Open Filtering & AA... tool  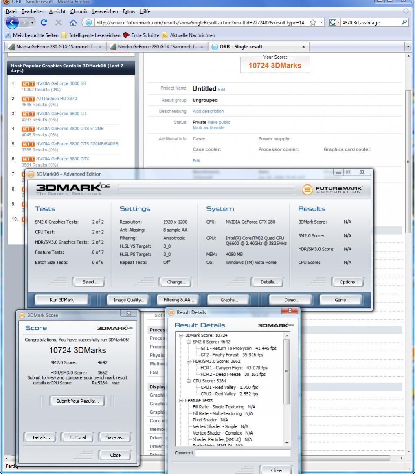(x=178, y=300)
